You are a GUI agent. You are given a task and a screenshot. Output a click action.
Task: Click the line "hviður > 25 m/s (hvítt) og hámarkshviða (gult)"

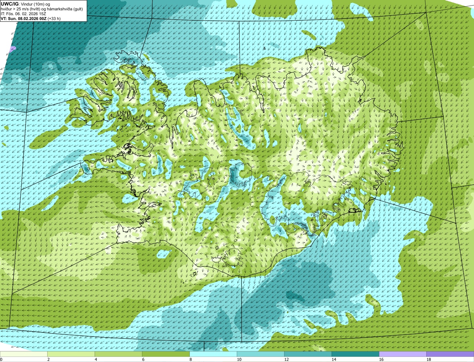click(42, 9)
